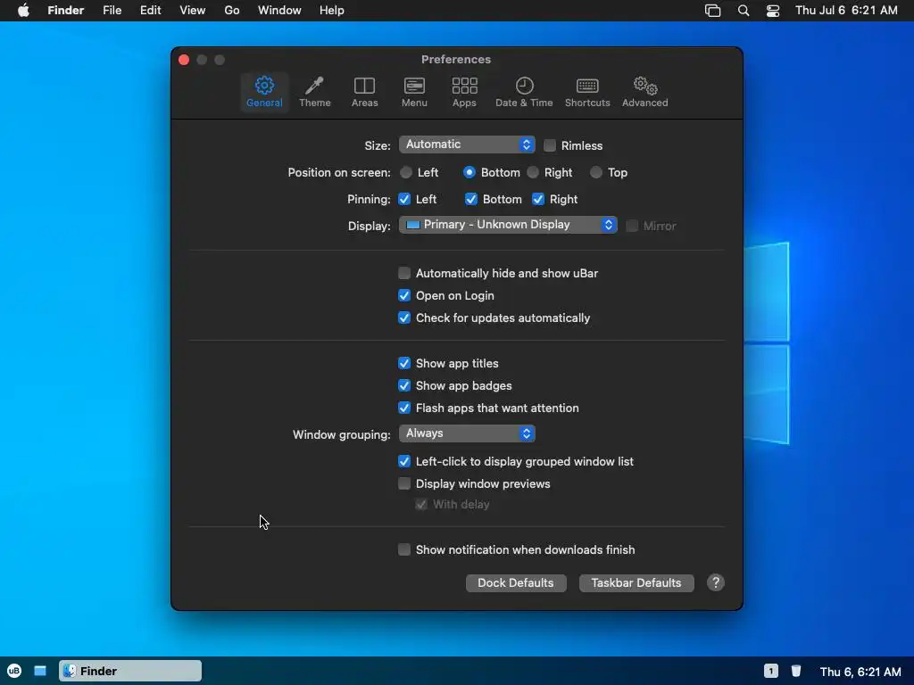Uncheck Right pinning checkbox
The height and width of the screenshot is (685, 914).
click(x=538, y=199)
